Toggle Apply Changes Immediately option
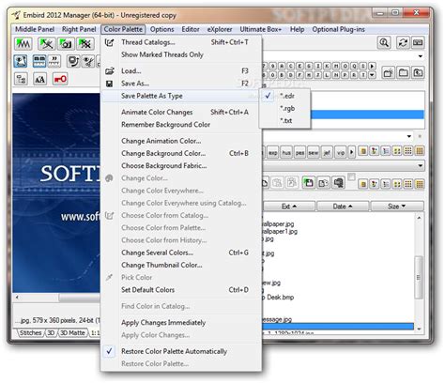Image resolution: width=445 pixels, height=383 pixels. 181,323
